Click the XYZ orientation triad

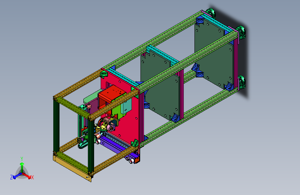(x=22, y=169)
